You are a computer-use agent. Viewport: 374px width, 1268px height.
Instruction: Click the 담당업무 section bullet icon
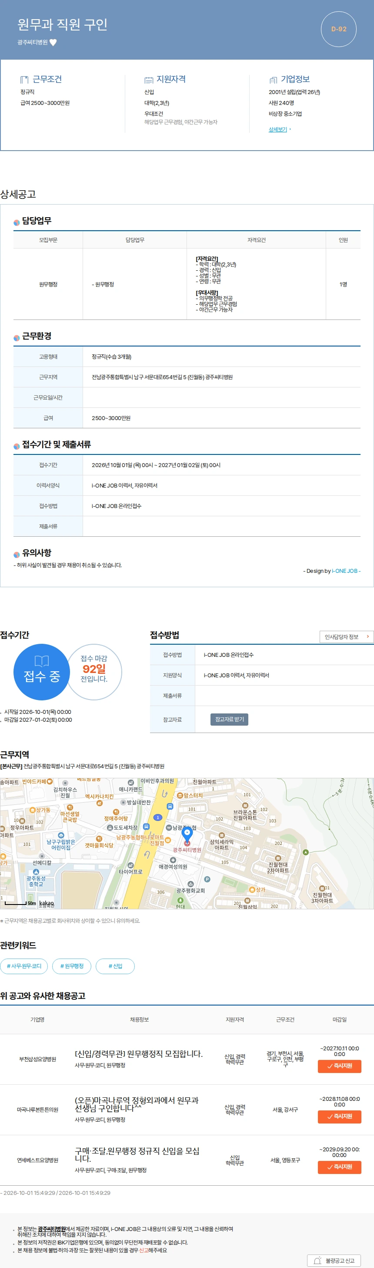17,222
